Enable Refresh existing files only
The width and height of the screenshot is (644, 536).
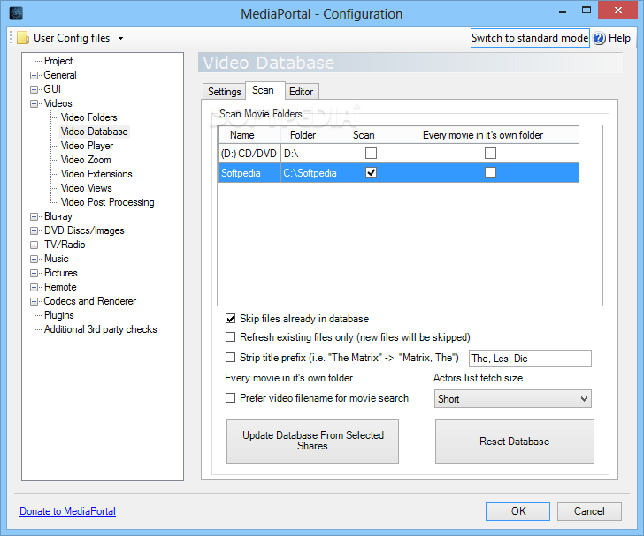(x=230, y=337)
